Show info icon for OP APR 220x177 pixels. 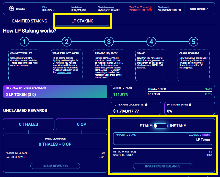click(158, 94)
